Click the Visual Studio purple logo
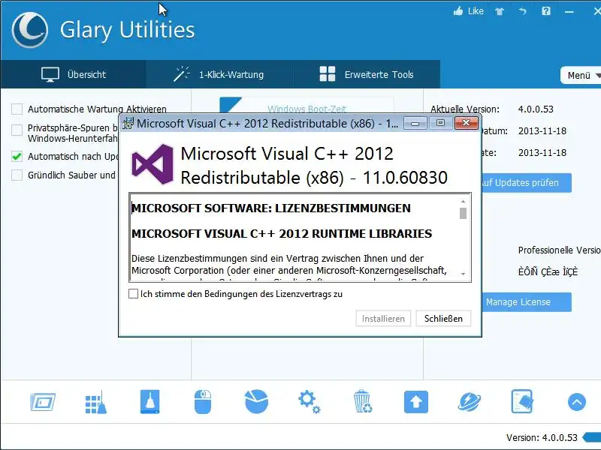The image size is (601, 450). [153, 164]
